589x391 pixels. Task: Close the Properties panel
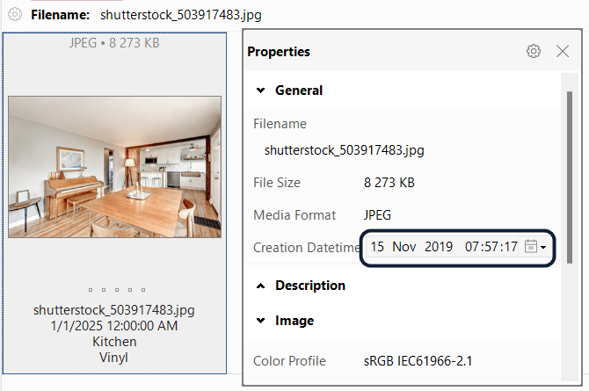tap(564, 52)
